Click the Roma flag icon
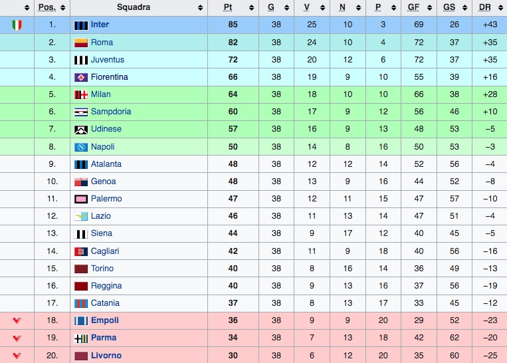Image resolution: width=507 pixels, height=363 pixels. pos(81,43)
